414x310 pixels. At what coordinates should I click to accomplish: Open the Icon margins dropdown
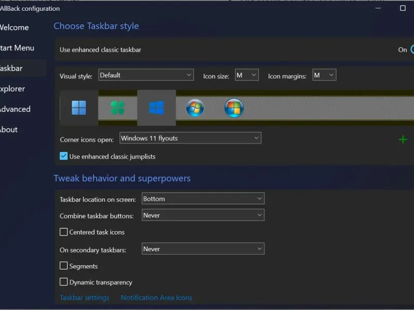click(x=324, y=75)
